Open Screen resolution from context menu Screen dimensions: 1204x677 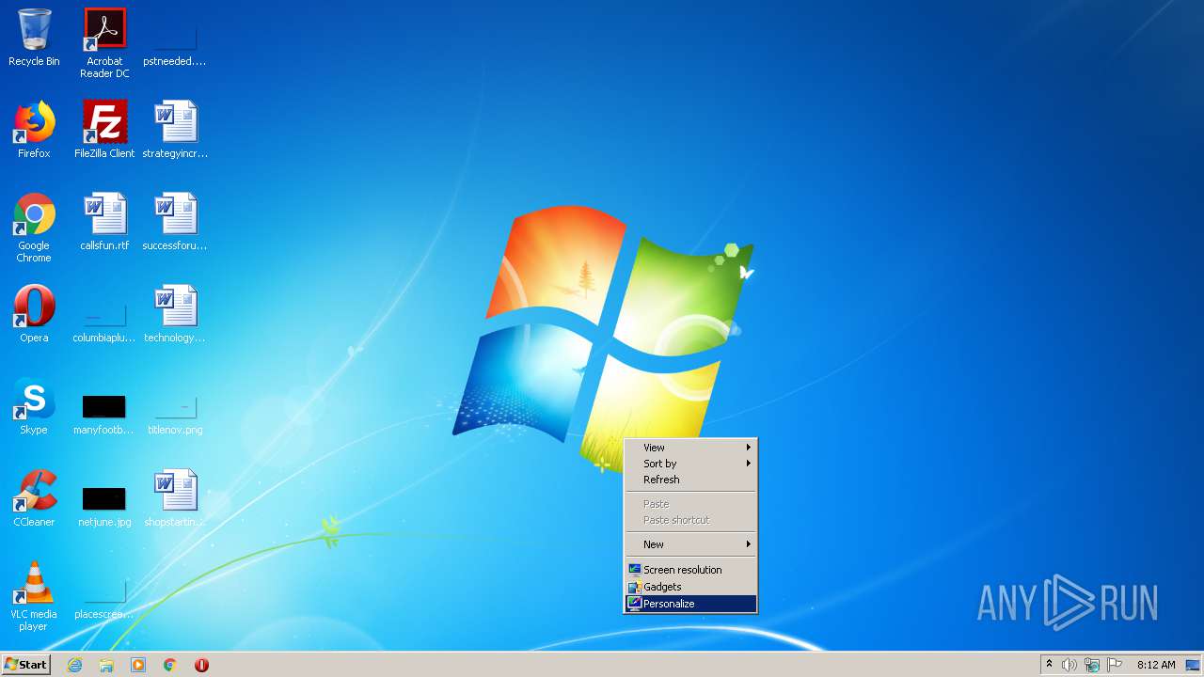click(x=691, y=570)
